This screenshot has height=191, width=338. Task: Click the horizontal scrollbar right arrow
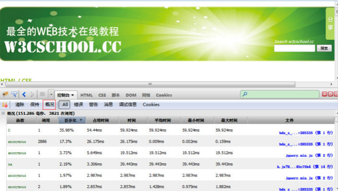coord(331,84)
